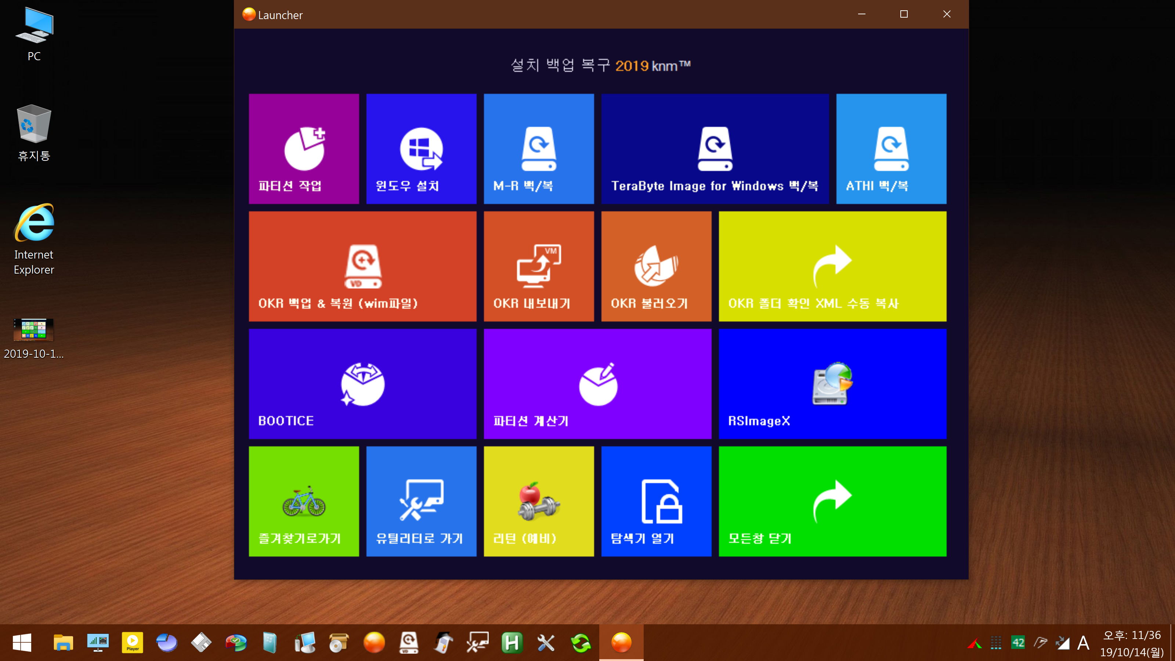Go to 즐겨찾기로가기 favorites tile
Image resolution: width=1175 pixels, height=661 pixels.
(x=304, y=501)
